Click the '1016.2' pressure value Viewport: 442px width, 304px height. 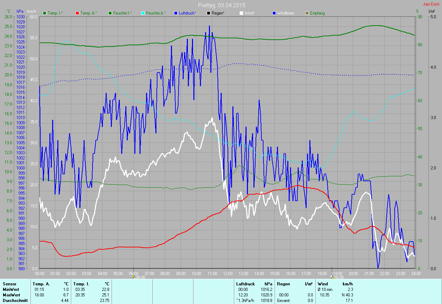click(x=266, y=290)
